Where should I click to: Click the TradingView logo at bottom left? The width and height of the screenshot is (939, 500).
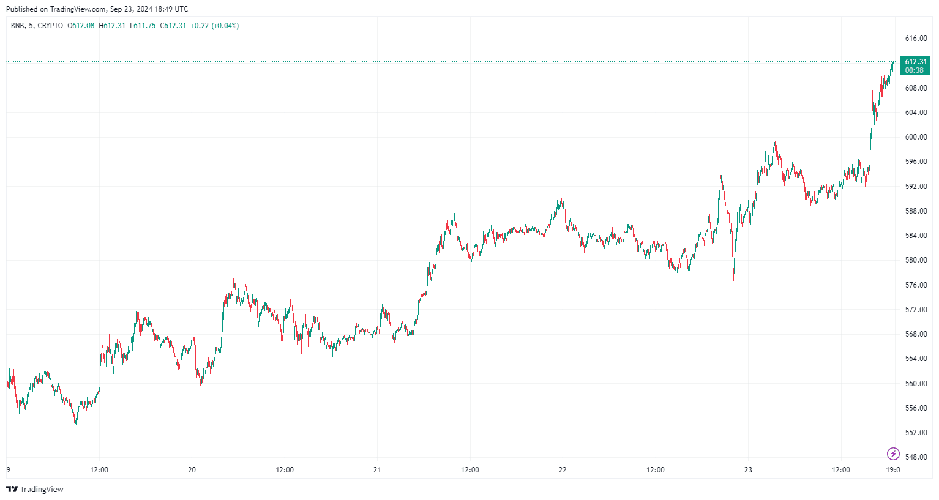click(34, 489)
